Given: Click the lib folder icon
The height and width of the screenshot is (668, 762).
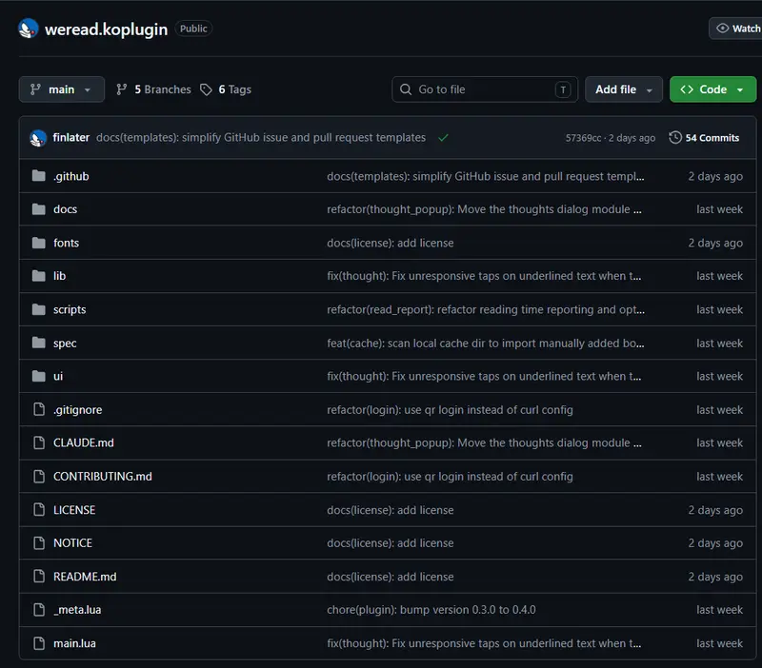Looking at the screenshot, I should pyautogui.click(x=39, y=276).
